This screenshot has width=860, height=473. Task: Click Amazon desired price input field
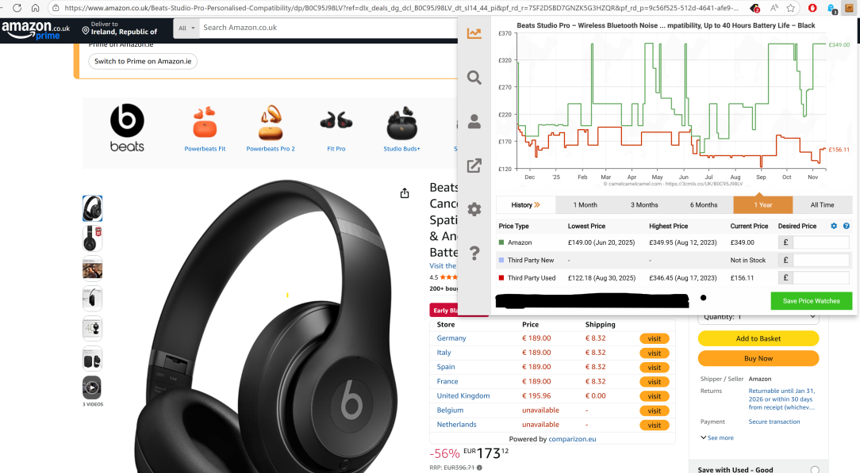pos(821,242)
